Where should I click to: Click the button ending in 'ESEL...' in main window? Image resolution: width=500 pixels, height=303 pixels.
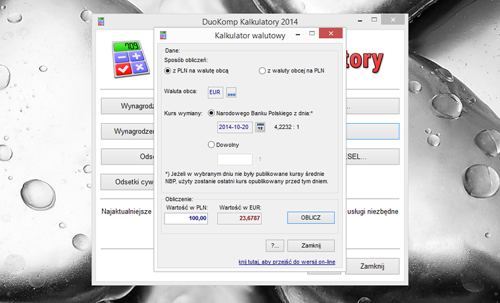pos(372,157)
